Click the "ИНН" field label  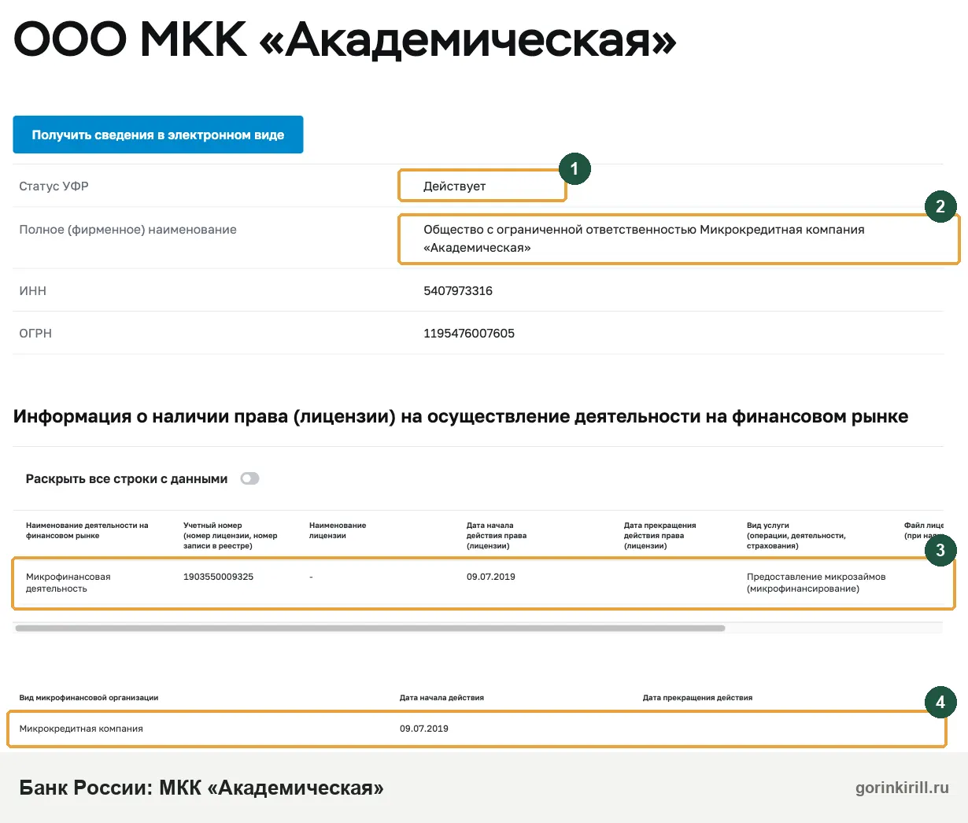tap(33, 290)
